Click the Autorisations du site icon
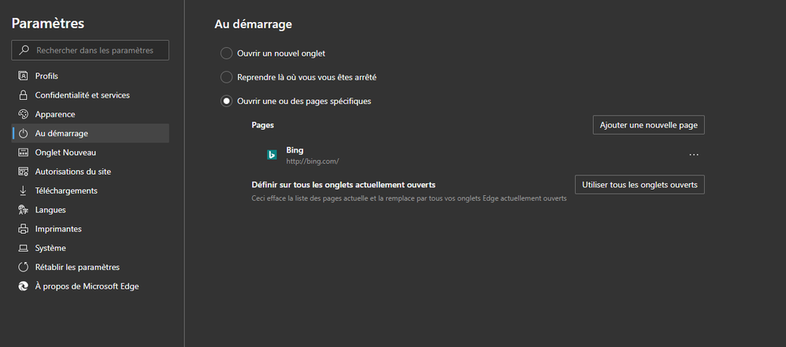The image size is (786, 347). pos(23,172)
